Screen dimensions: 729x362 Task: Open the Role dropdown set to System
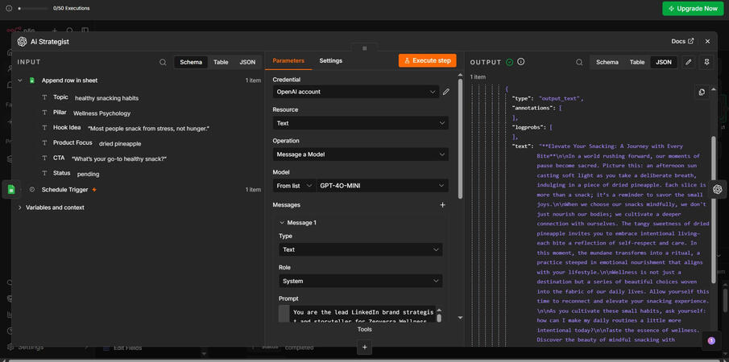[360, 281]
